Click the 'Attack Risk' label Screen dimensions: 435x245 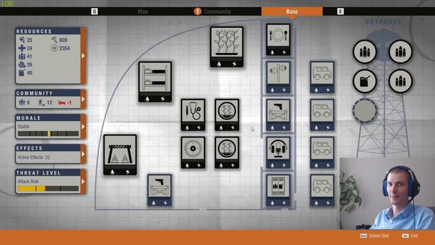coord(28,182)
